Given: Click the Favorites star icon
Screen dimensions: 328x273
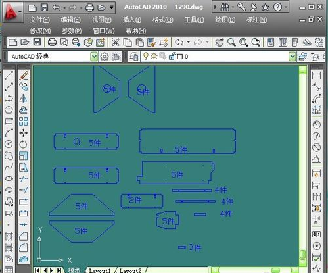Looking at the screenshot, I should pyautogui.click(x=266, y=7).
